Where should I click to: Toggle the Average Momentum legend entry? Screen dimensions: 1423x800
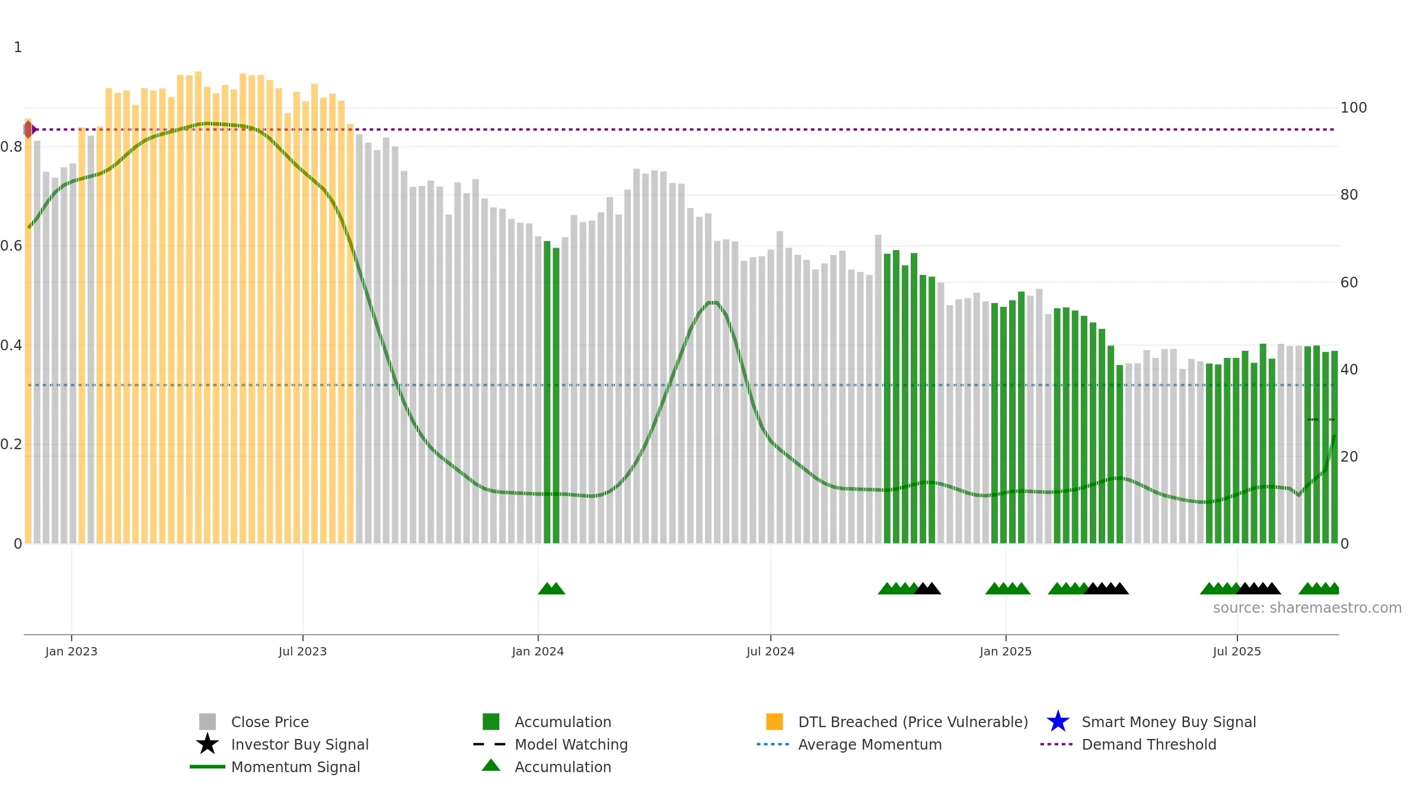pyautogui.click(x=849, y=744)
